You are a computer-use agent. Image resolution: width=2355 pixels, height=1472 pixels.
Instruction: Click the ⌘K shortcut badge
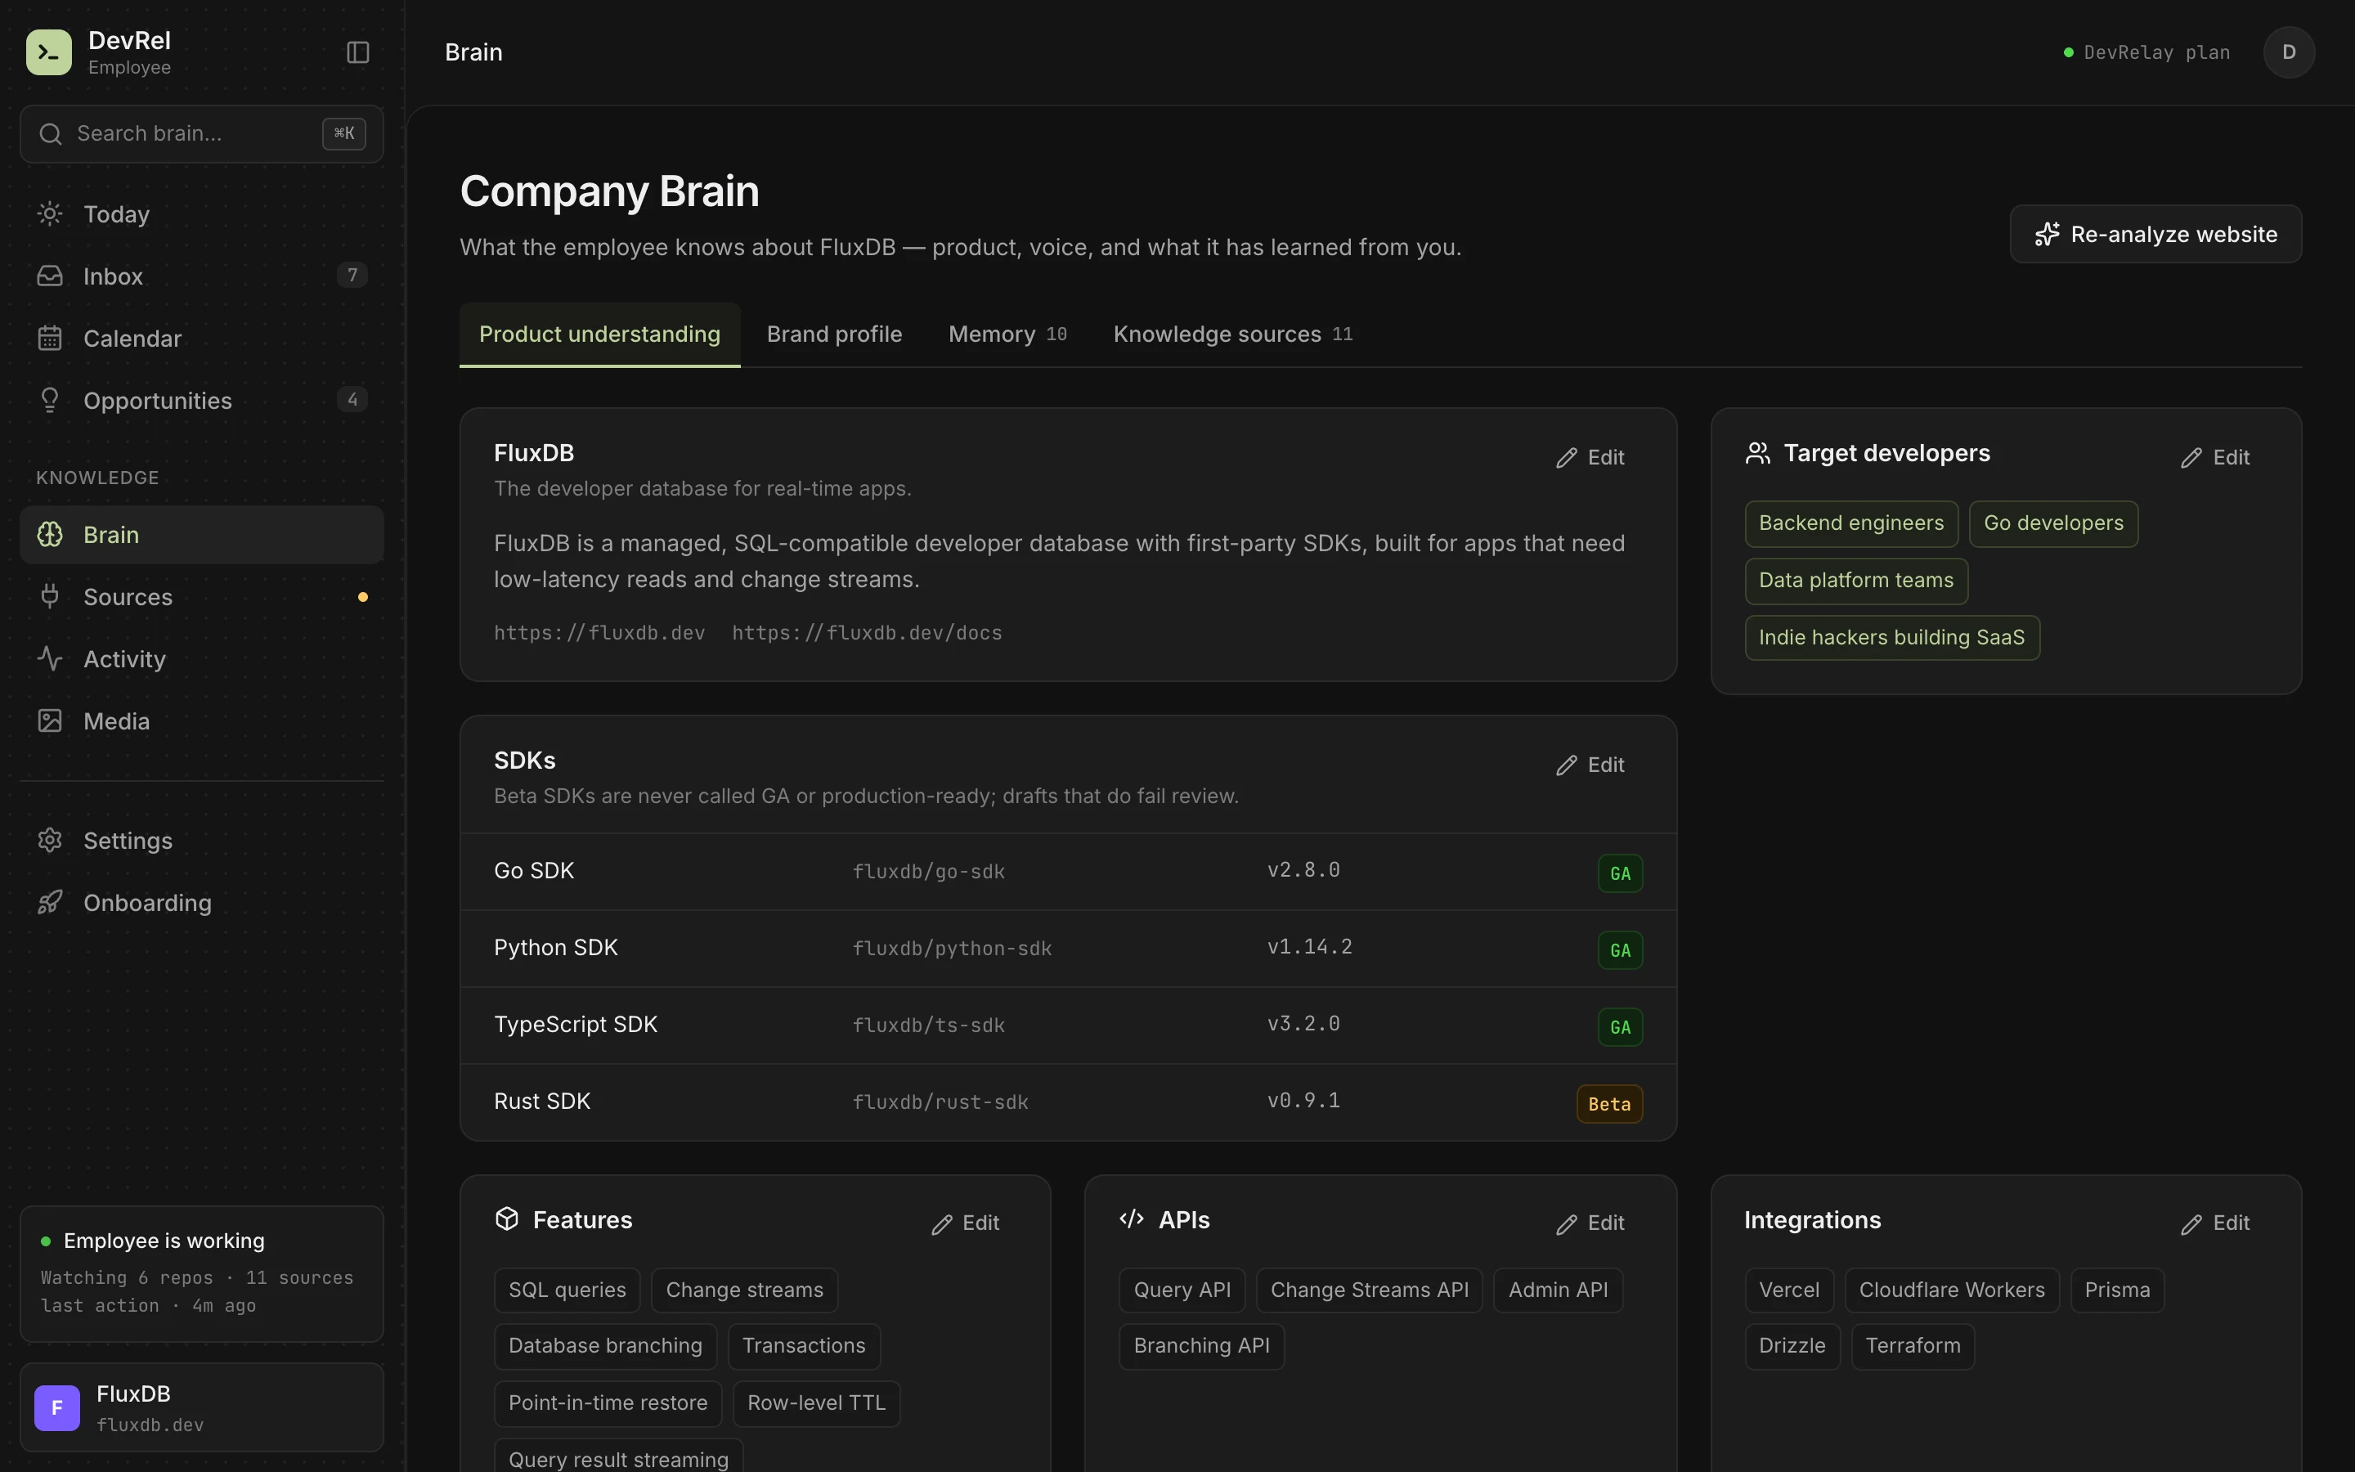click(343, 133)
